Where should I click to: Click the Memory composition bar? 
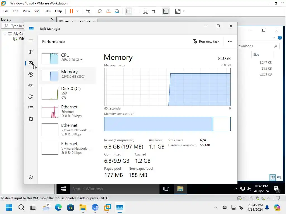[167, 124]
